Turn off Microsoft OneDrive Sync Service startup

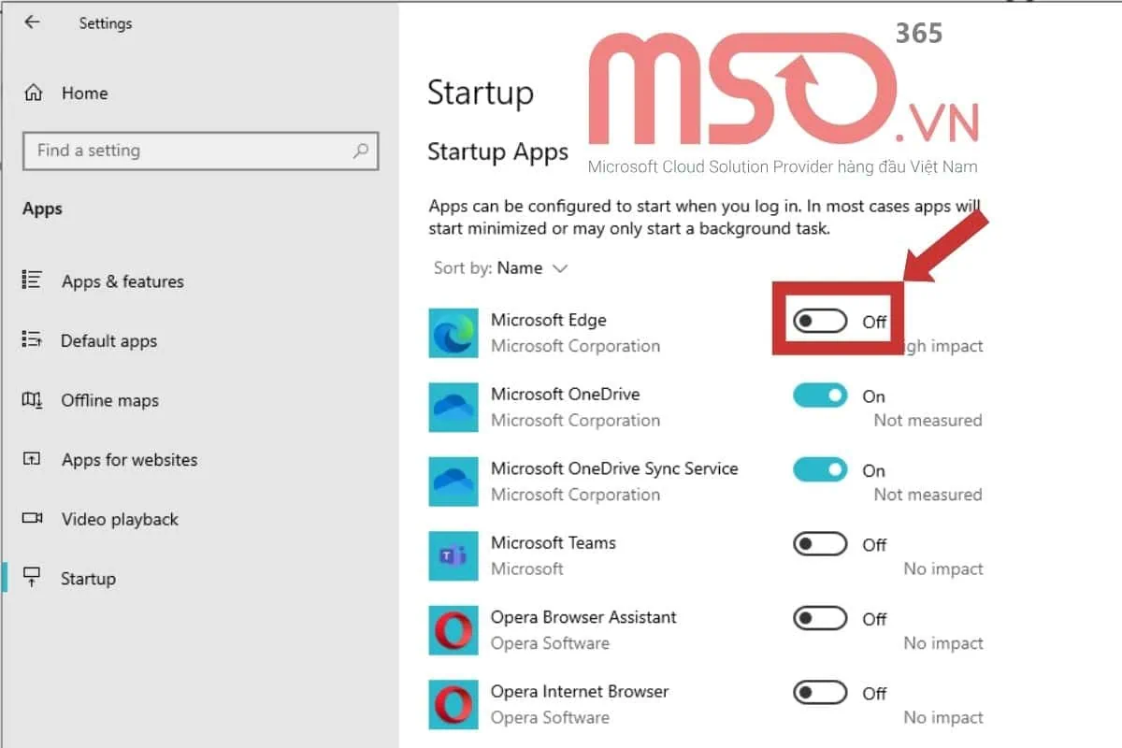point(819,470)
